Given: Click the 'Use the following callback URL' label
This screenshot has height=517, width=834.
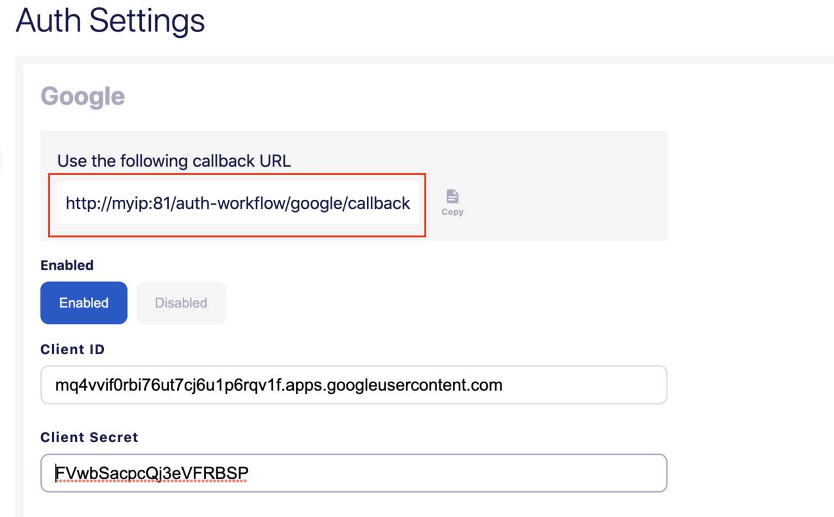Looking at the screenshot, I should (x=174, y=161).
